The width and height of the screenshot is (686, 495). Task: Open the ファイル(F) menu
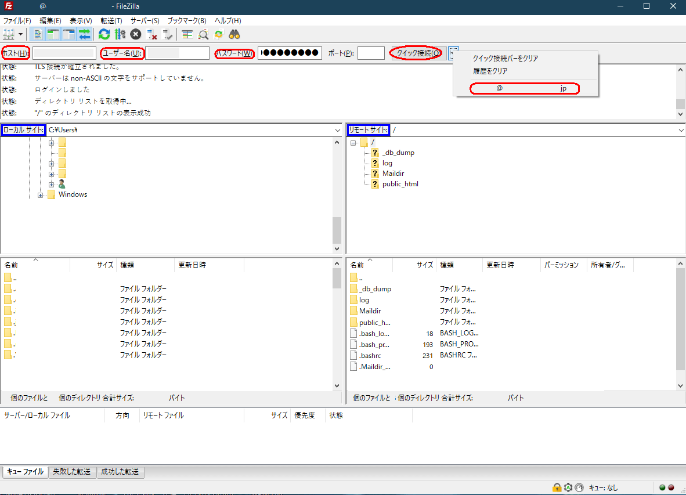pyautogui.click(x=17, y=20)
